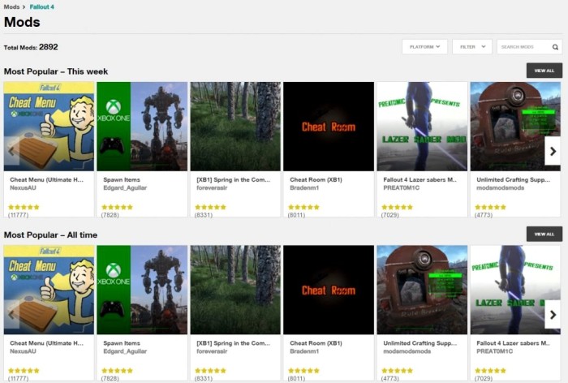Click star rating above (8331) in All time
Viewport: 568px width, 383px height.
tap(210, 371)
